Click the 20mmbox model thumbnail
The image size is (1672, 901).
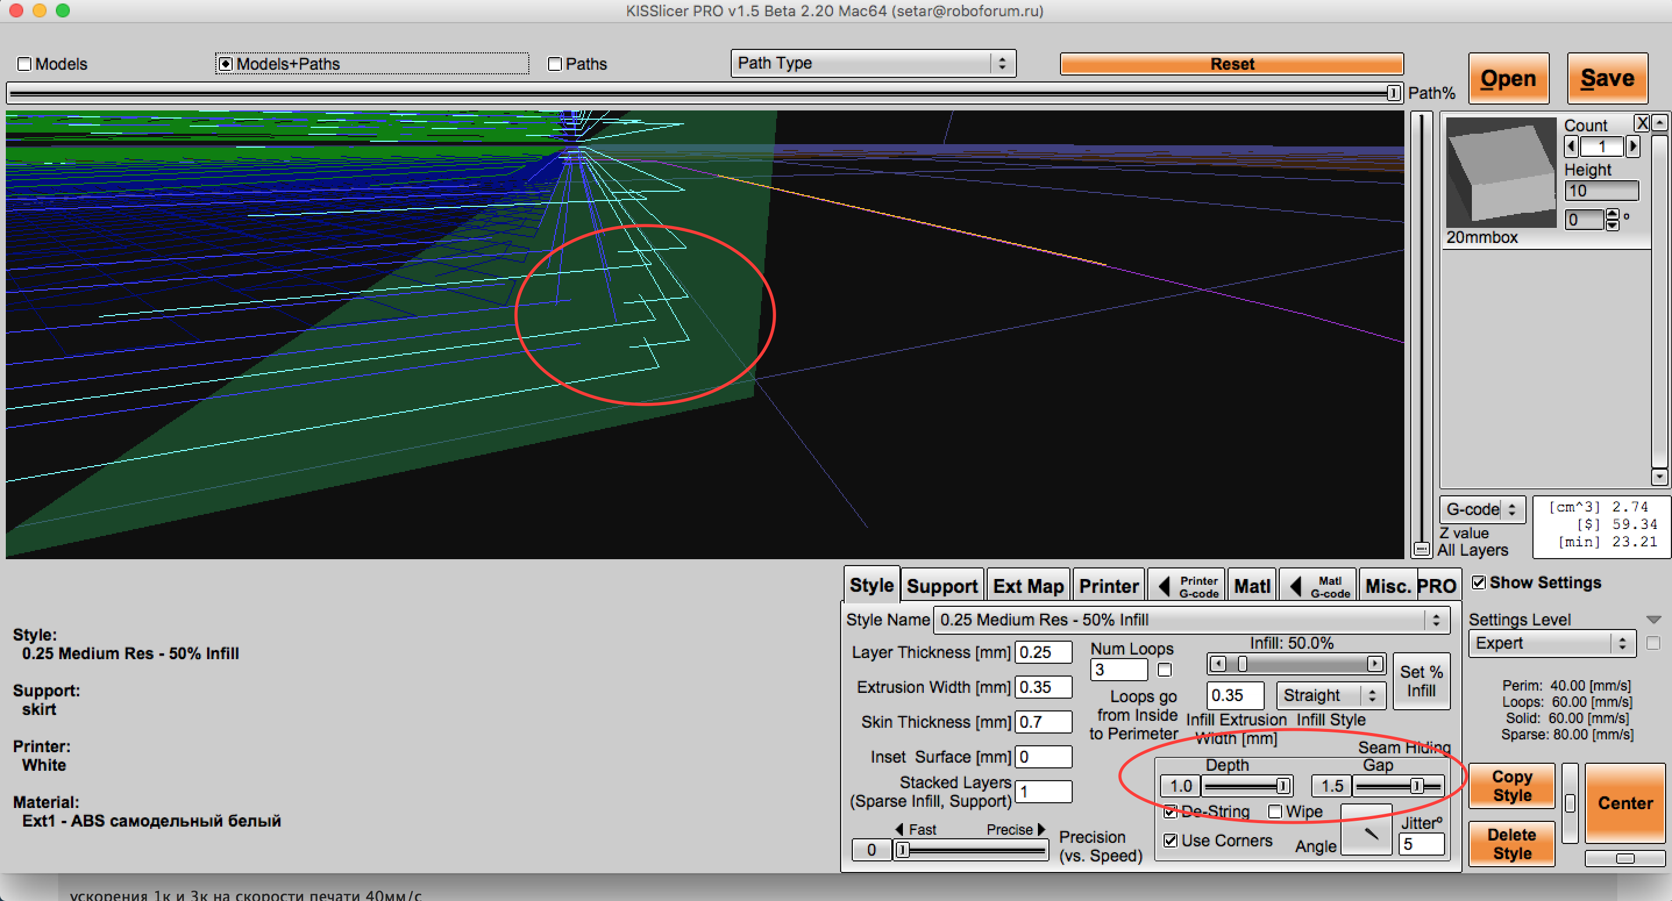point(1500,173)
